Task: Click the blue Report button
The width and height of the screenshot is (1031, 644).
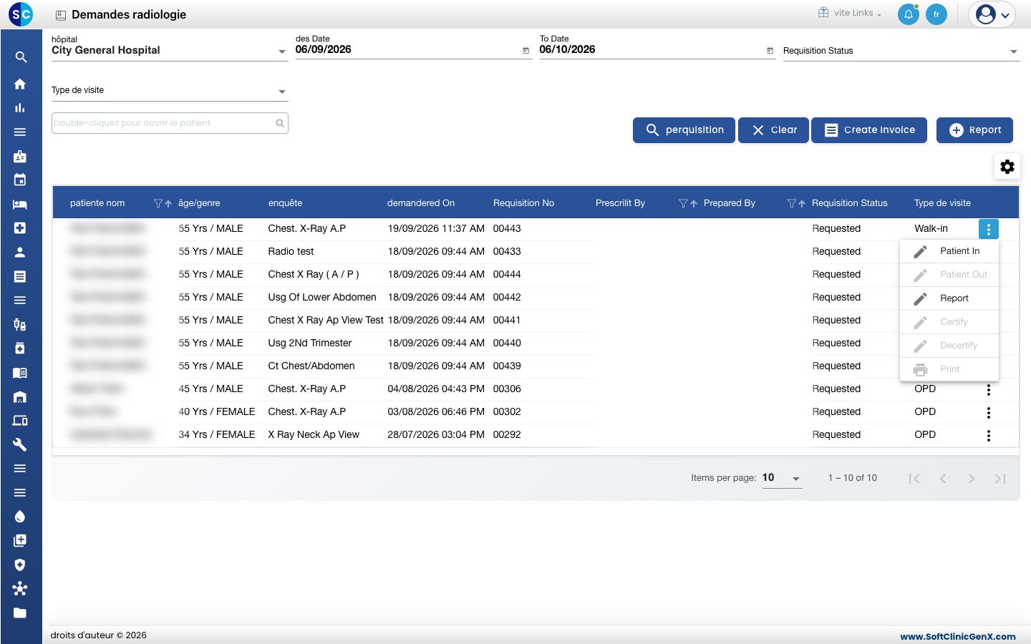Action: (x=974, y=130)
